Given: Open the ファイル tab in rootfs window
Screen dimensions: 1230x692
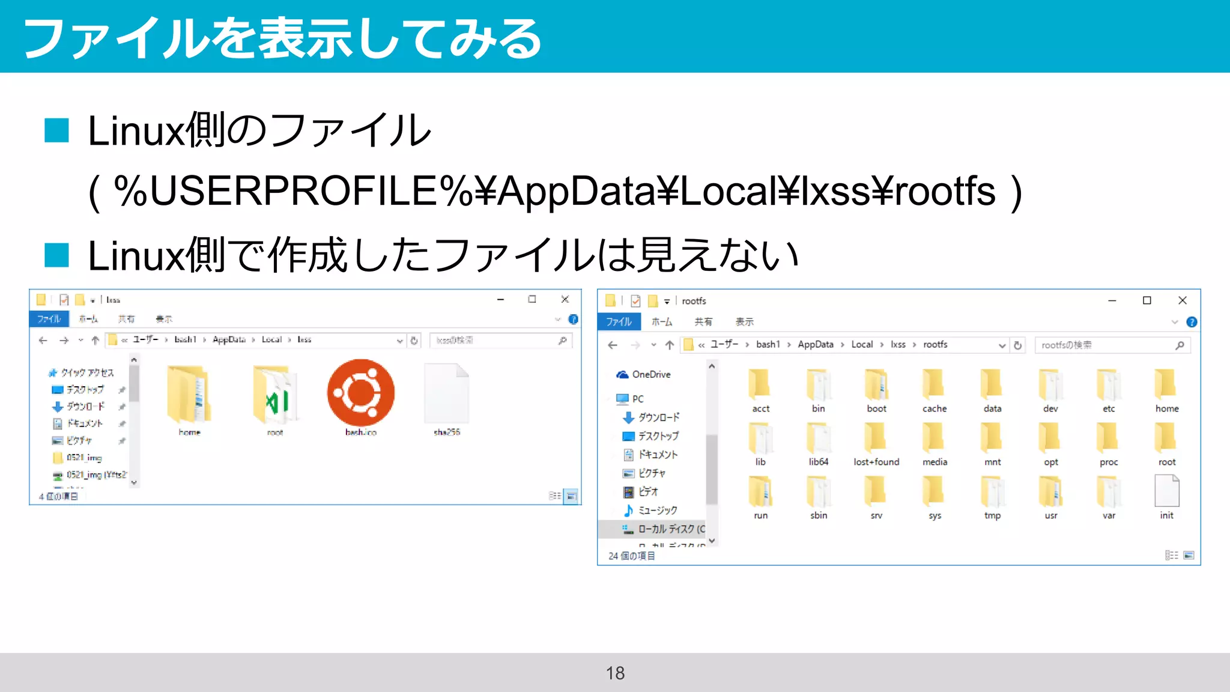Looking at the screenshot, I should pyautogui.click(x=619, y=322).
